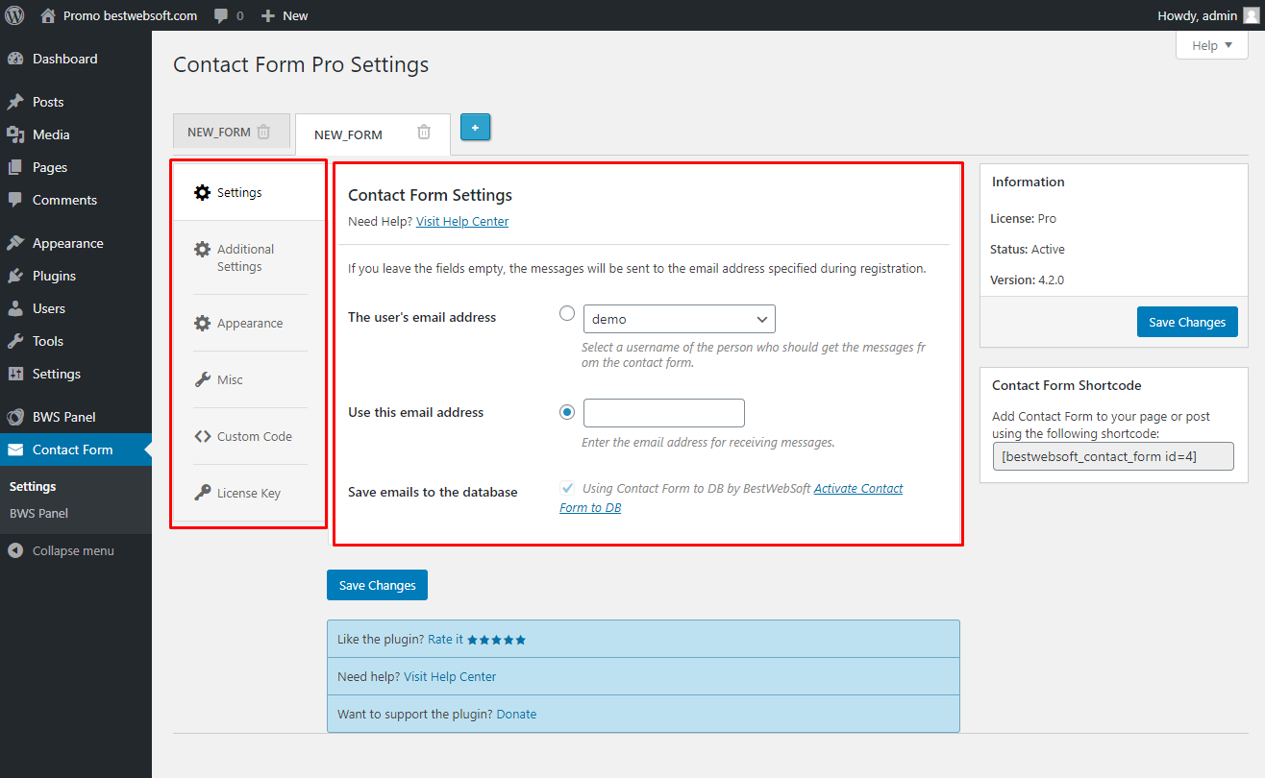The image size is (1265, 778).
Task: Open the demo username dropdown
Action: (680, 319)
